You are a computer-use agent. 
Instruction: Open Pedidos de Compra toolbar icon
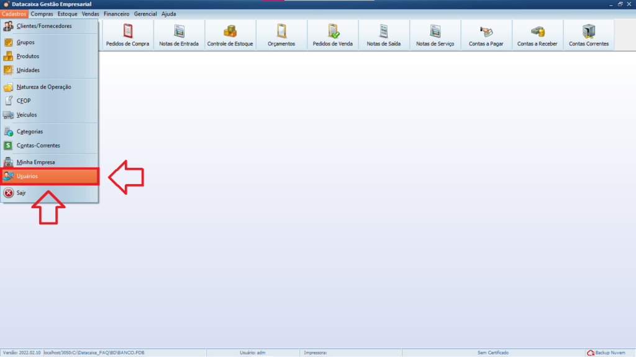pyautogui.click(x=128, y=31)
